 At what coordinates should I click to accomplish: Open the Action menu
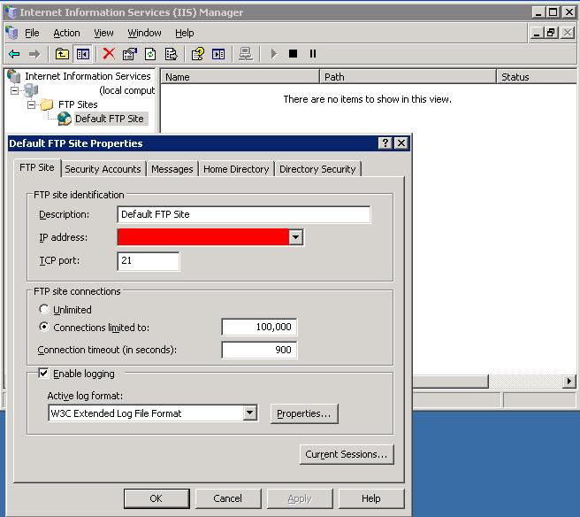tap(66, 33)
